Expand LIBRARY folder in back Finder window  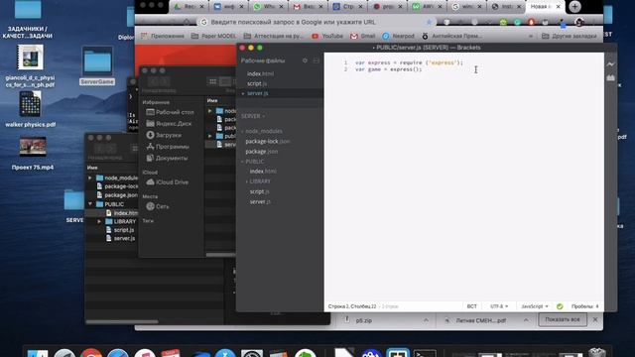(x=99, y=221)
